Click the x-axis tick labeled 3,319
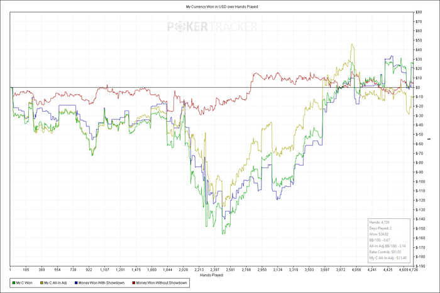 point(294,270)
